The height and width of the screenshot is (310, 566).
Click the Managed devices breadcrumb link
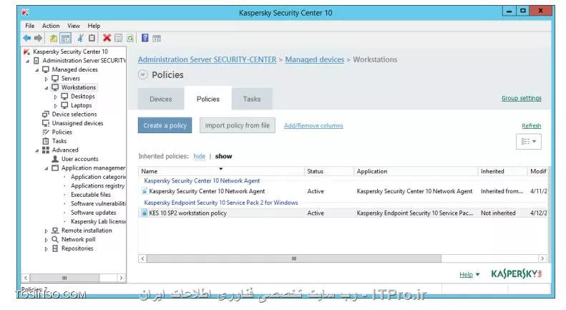pyautogui.click(x=314, y=59)
